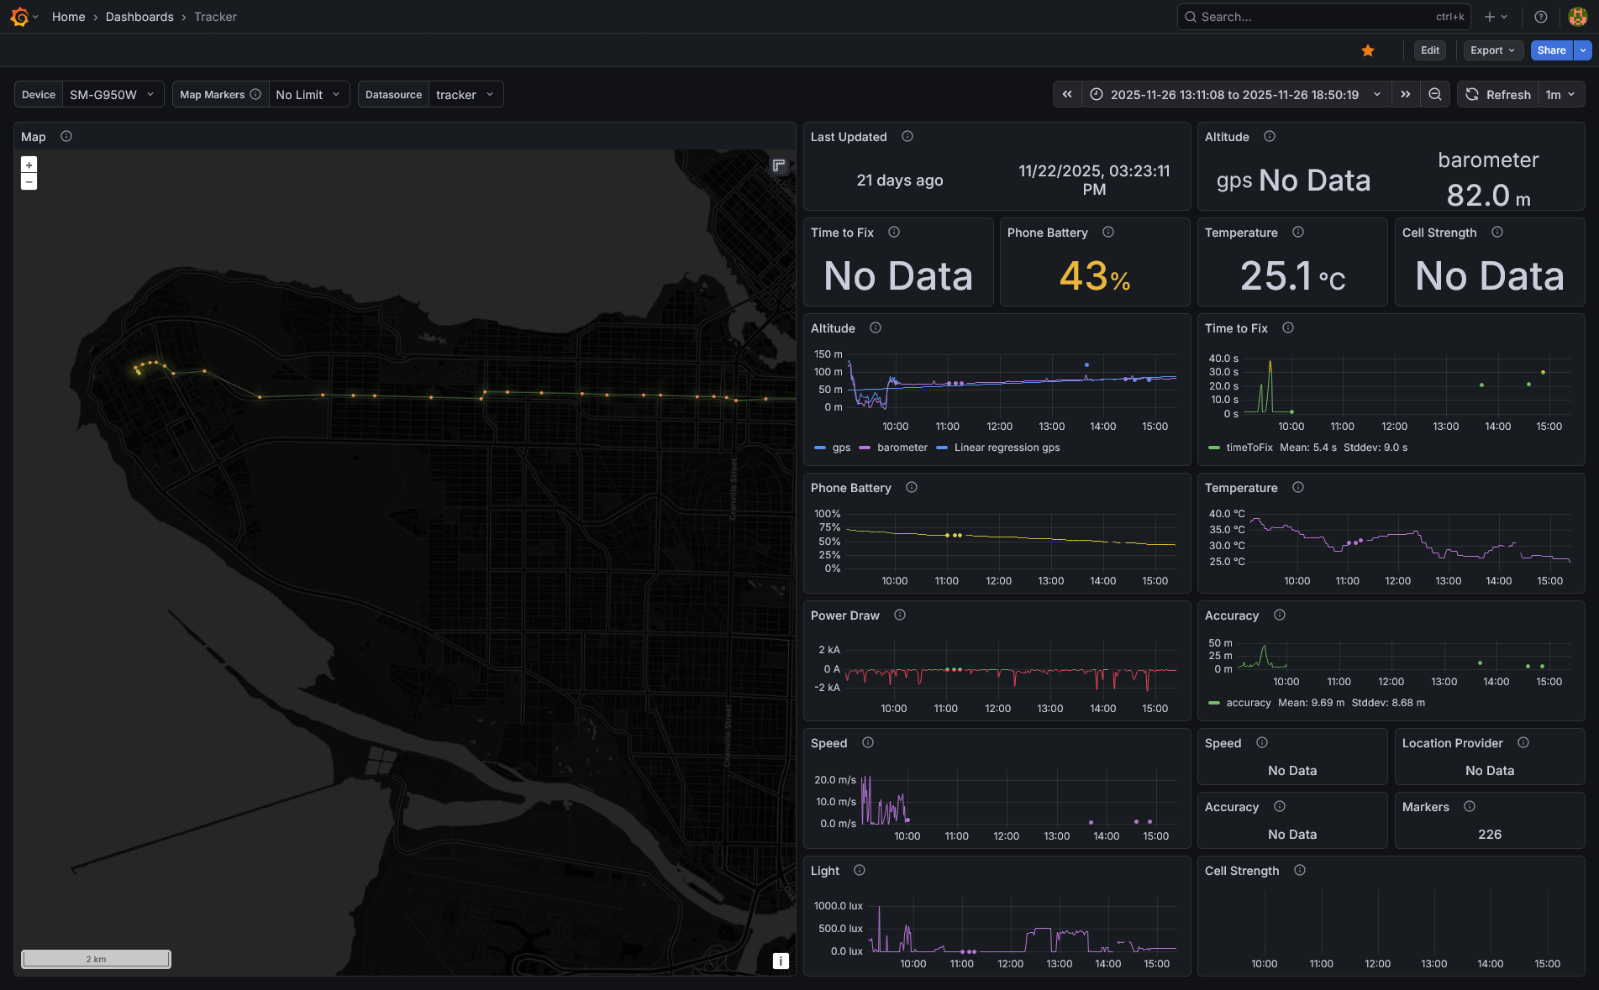
Task: Open the Export menu
Action: point(1492,50)
